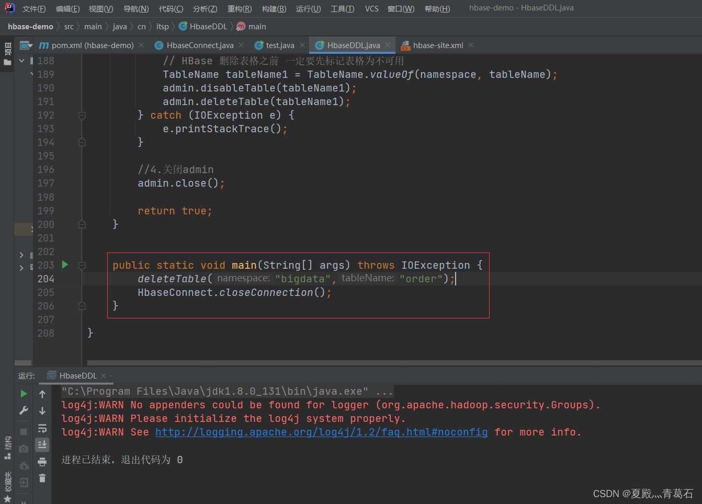Open the 导航(N) menu
Viewport: 702px width, 504px height.
[136, 9]
